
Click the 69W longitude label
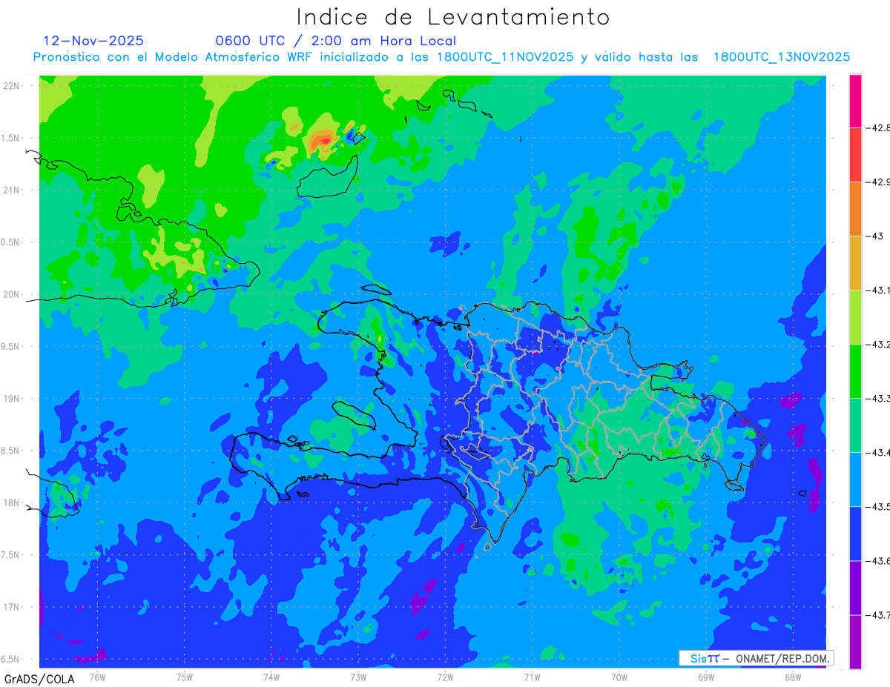[705, 677]
